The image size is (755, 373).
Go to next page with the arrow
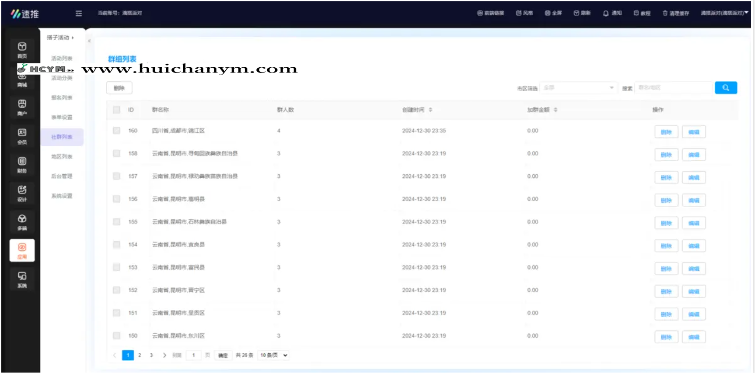[x=164, y=355]
